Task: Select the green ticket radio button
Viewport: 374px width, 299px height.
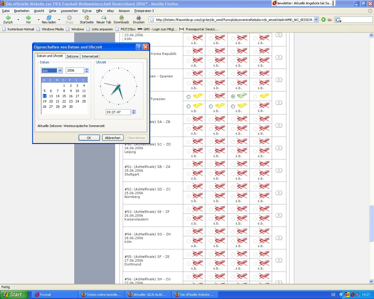Action: pos(233,97)
